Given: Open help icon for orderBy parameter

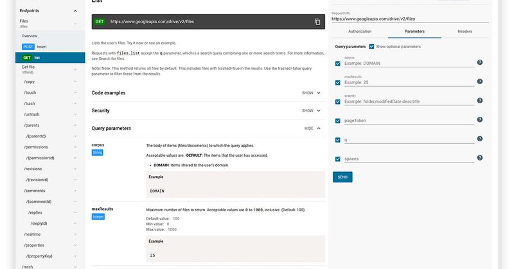Looking at the screenshot, I should 479,101.
